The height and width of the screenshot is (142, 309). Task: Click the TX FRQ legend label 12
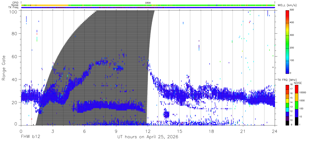click(291, 111)
